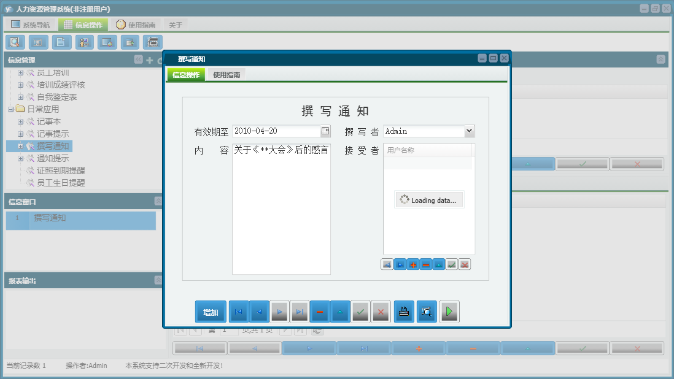Click the print icon in the dialog
This screenshot has width=674, height=379.
(404, 312)
